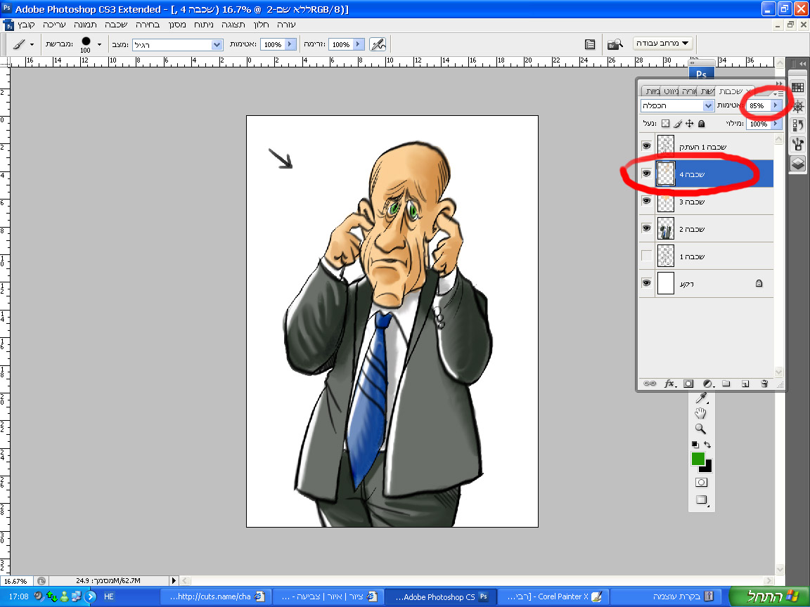Open Tool Presets brushes-cup icon in dock

pos(797,144)
